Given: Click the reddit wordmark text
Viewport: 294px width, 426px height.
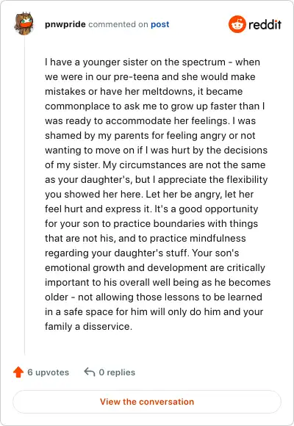Looking at the screenshot, I should pyautogui.click(x=265, y=24).
